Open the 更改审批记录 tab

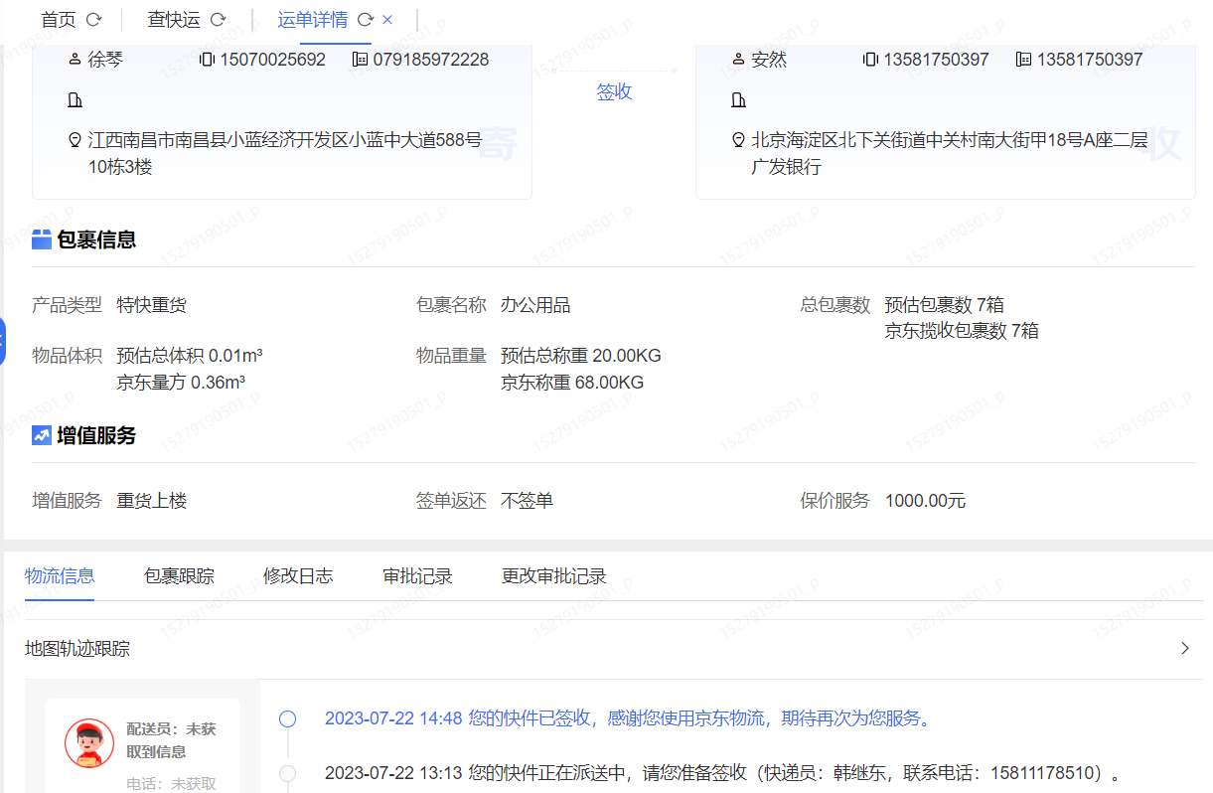pyautogui.click(x=554, y=576)
